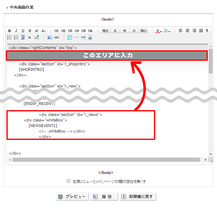
Task: Click the underline icon
Action: coord(23,31)
